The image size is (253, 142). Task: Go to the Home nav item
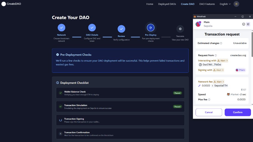click(x=150, y=4)
